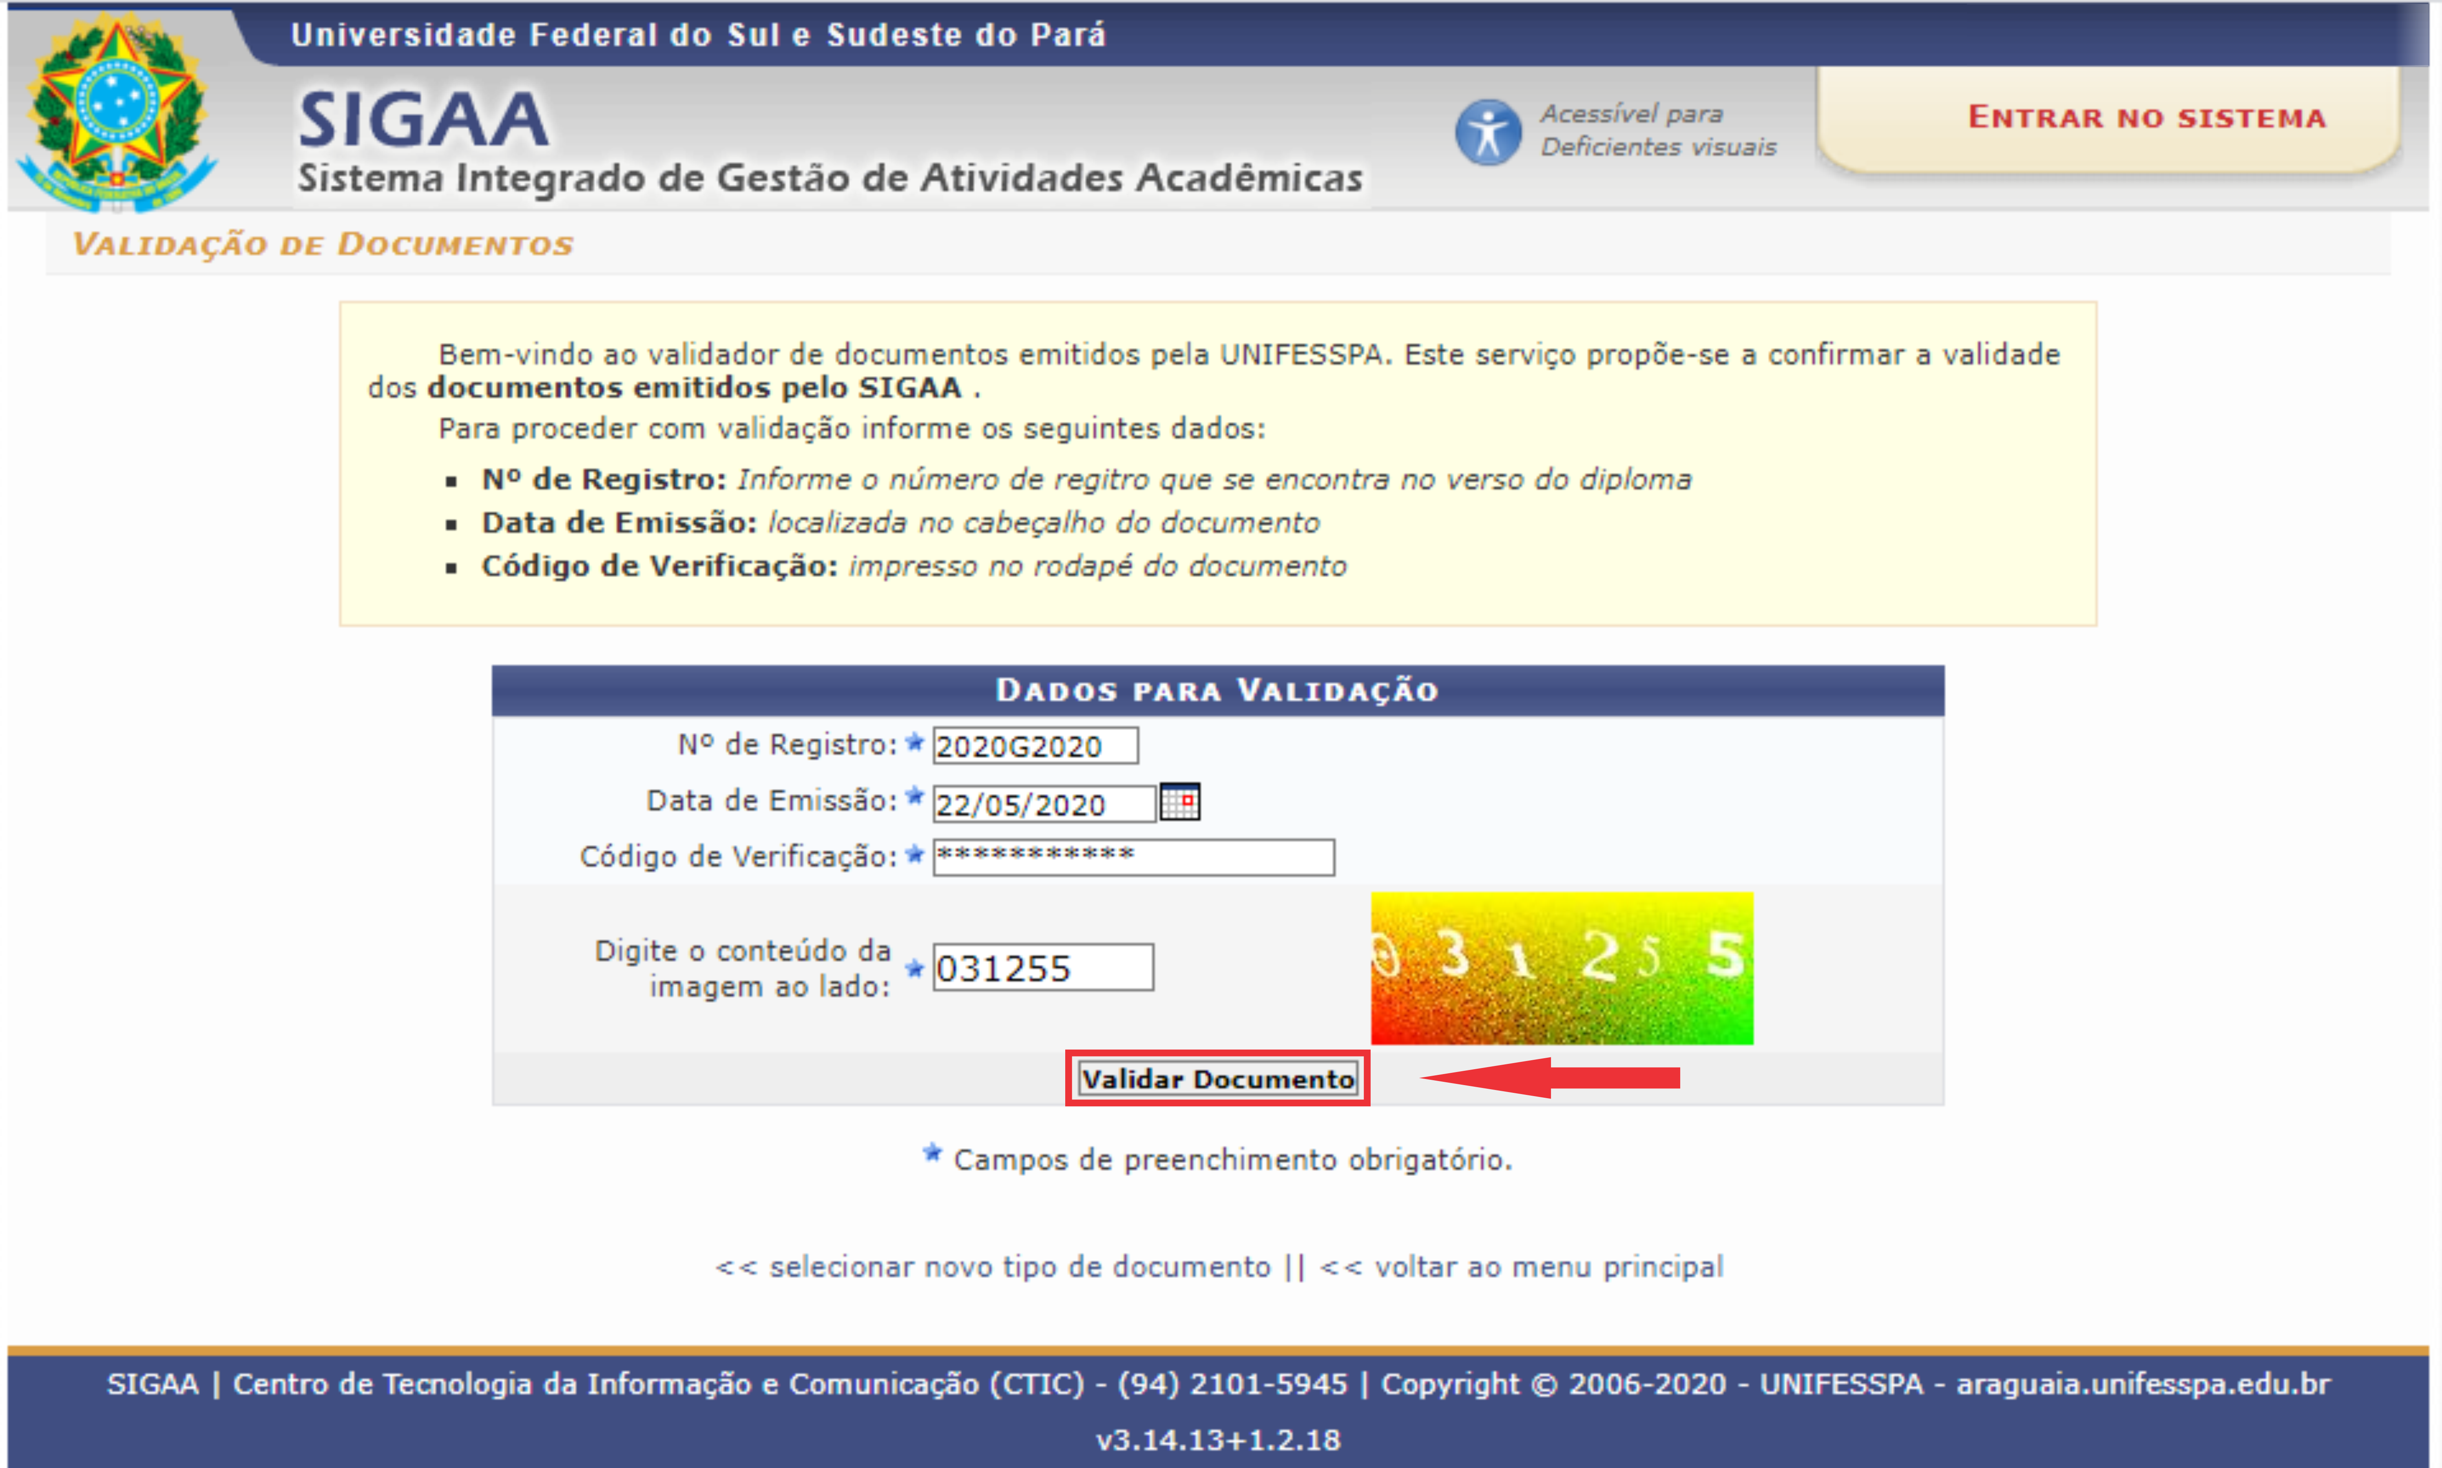Click 'selecionar novo tipo de documento' link
The width and height of the screenshot is (2442, 1468).
[1020, 1267]
